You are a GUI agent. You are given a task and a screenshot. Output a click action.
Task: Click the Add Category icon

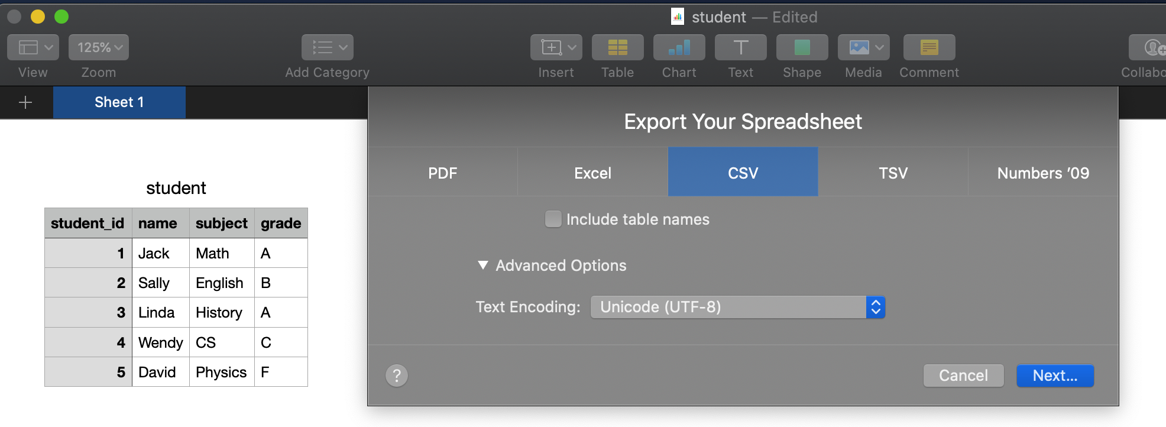(x=327, y=47)
